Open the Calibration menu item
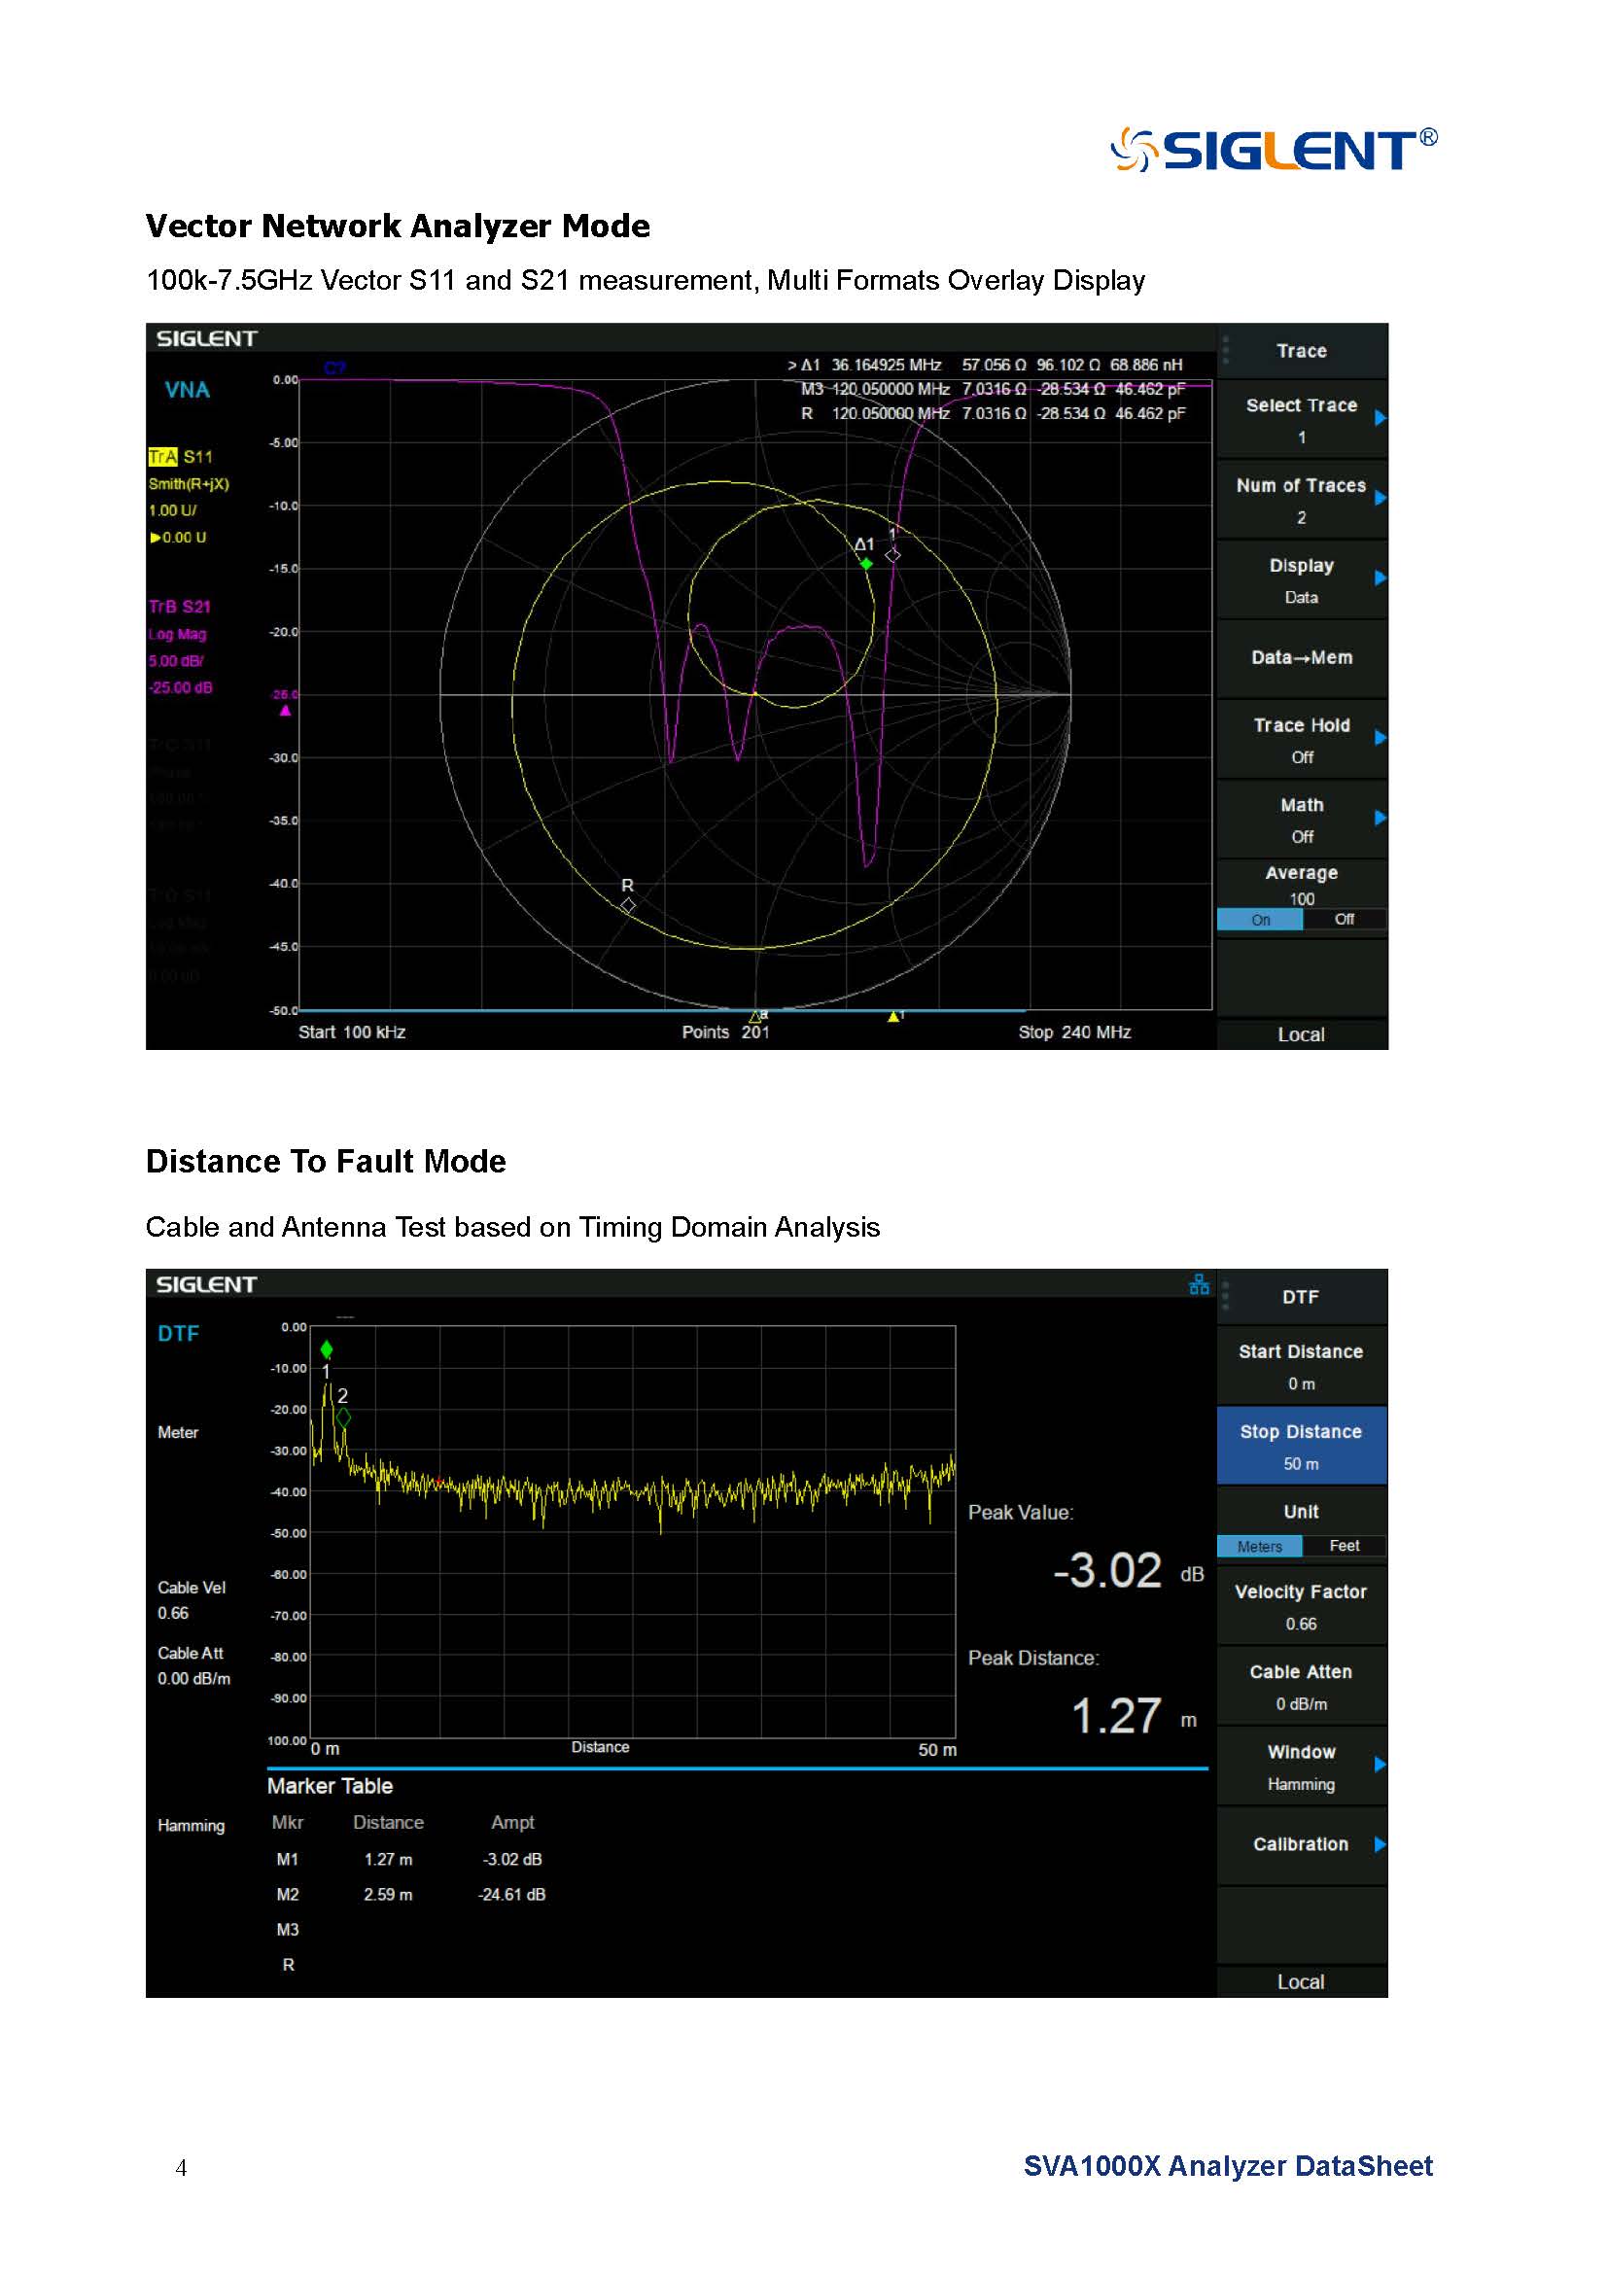This screenshot has width=1608, height=2274. [x=1301, y=1844]
